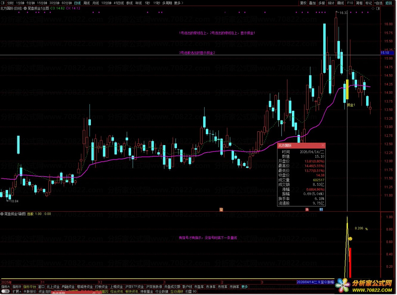
Task: Click the smiley face signal icon
Action: point(350,239)
